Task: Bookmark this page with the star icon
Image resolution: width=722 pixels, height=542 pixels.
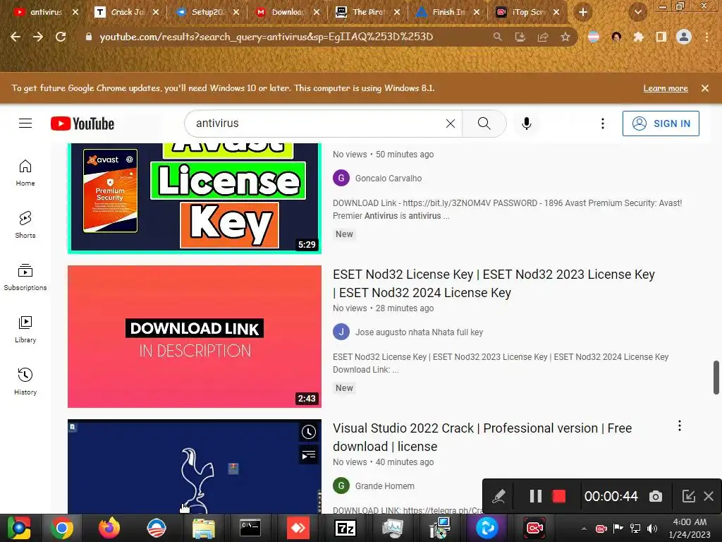Action: (x=565, y=37)
